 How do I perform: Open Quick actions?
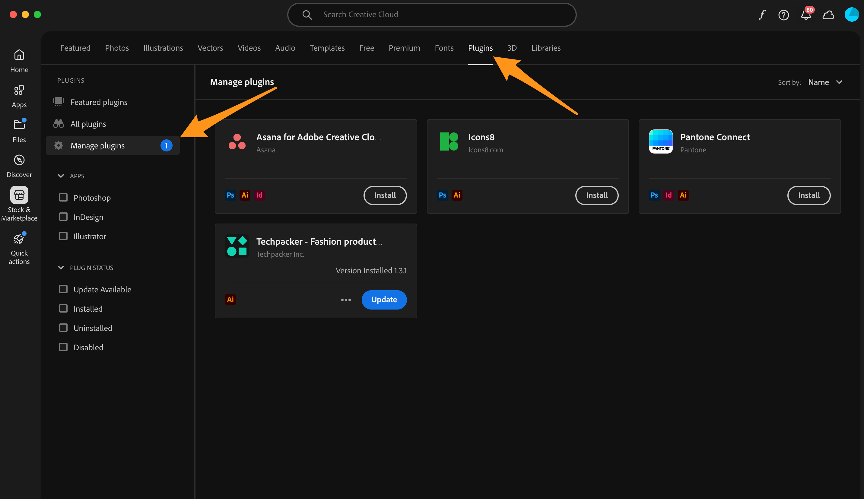tap(19, 248)
